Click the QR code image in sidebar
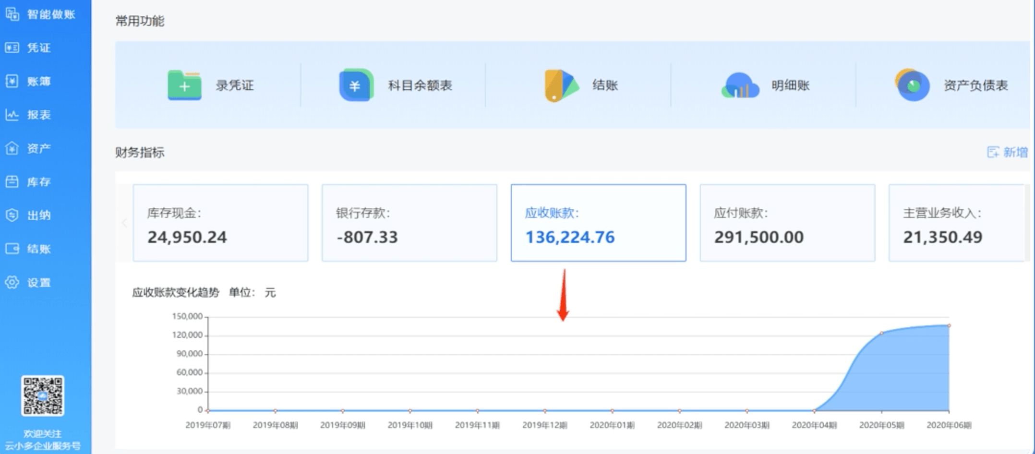Viewport: 1035px width, 454px height. coord(42,395)
